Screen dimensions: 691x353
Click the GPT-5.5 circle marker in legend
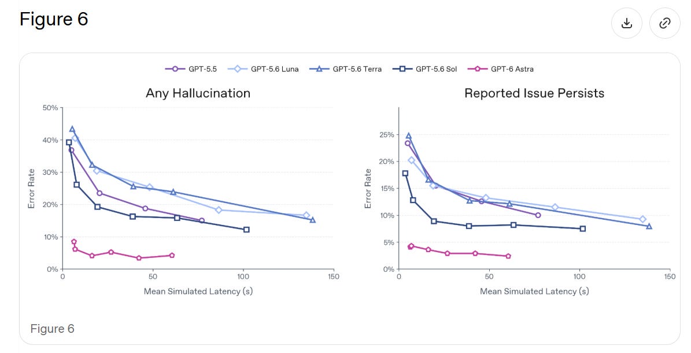coord(175,69)
